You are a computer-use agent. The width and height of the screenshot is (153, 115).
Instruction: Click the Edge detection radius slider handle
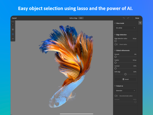click(115, 41)
